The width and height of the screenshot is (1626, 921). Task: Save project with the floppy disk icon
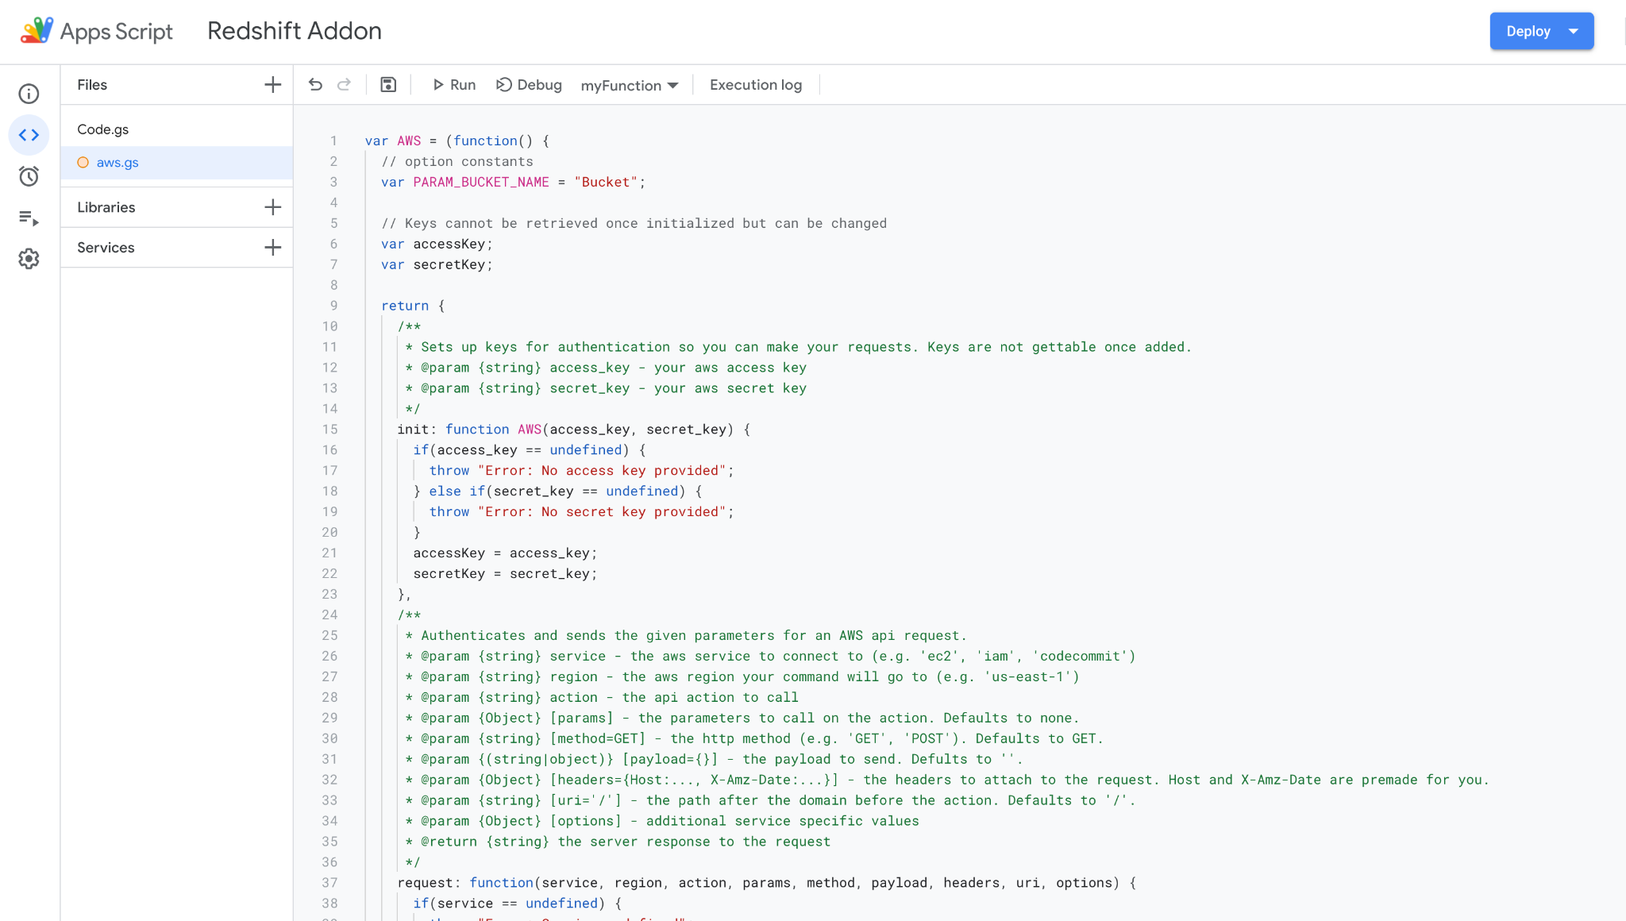tap(388, 85)
